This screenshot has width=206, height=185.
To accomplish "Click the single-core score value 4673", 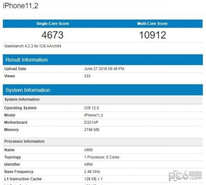I will click(x=53, y=35).
